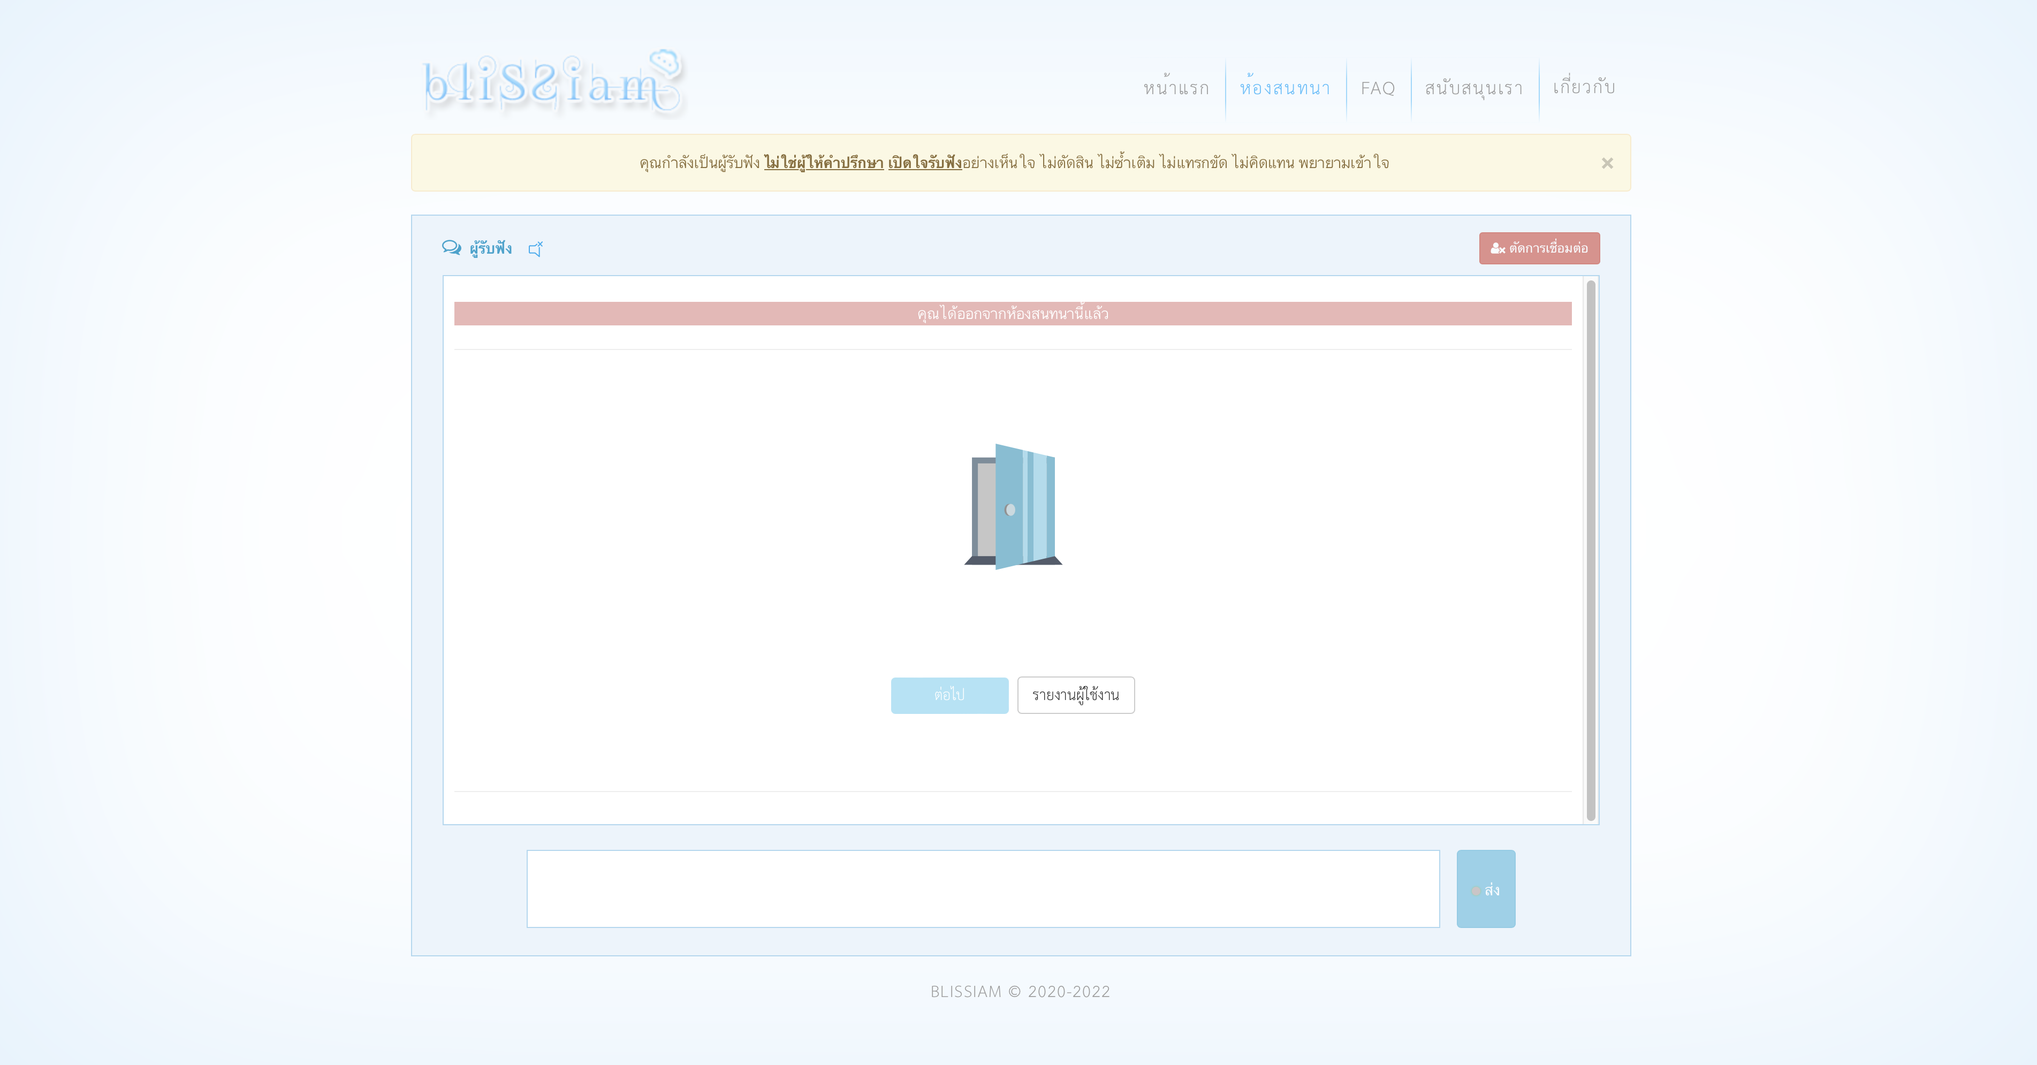2037x1065 pixels.
Task: Click the chat window vertical scrollbar
Action: (x=1590, y=550)
